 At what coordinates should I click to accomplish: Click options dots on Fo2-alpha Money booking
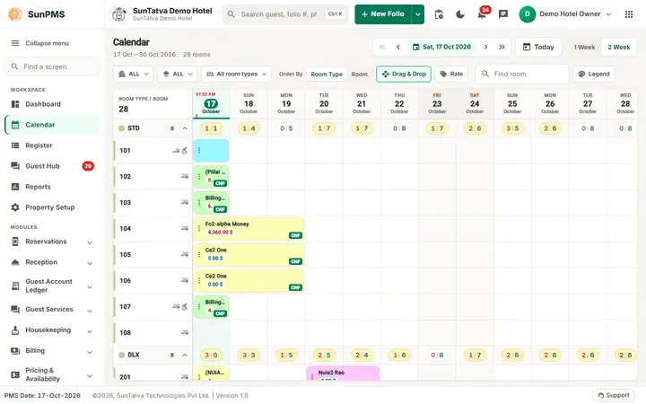click(x=199, y=228)
